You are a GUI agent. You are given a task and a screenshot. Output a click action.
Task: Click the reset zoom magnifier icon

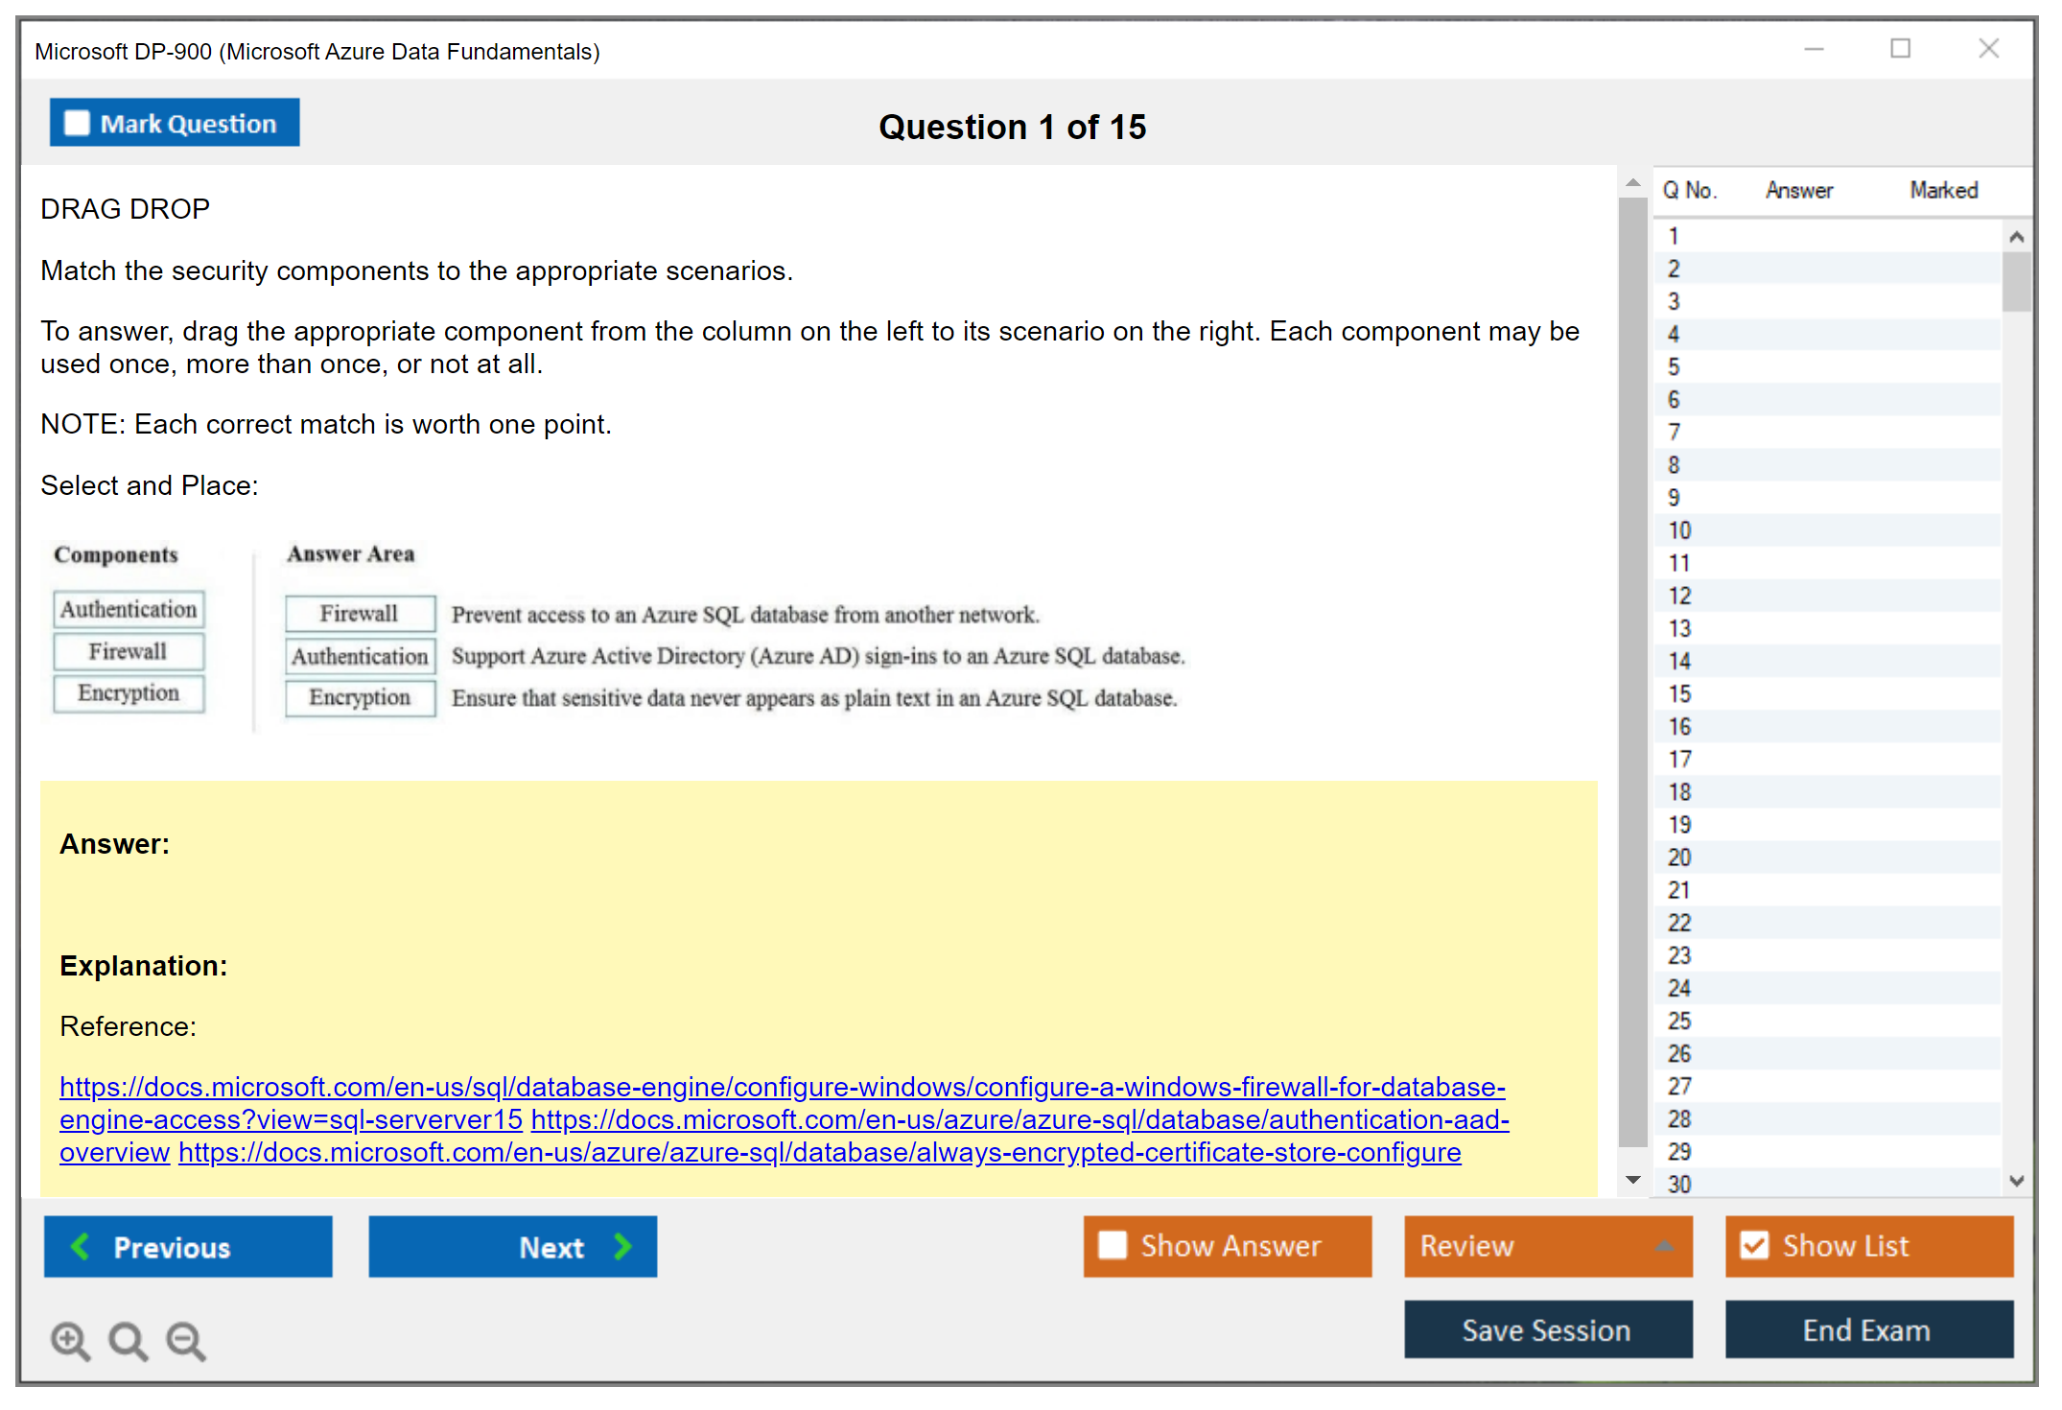tap(128, 1340)
